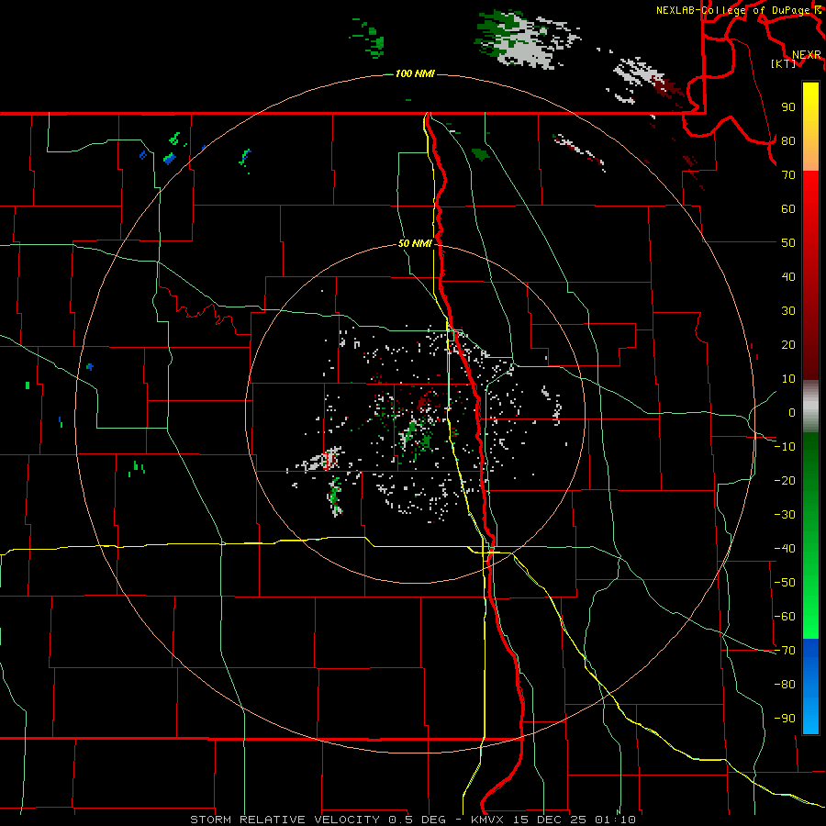Click the [KT] units label above the scale
This screenshot has height=826, width=826.
pyautogui.click(x=784, y=63)
